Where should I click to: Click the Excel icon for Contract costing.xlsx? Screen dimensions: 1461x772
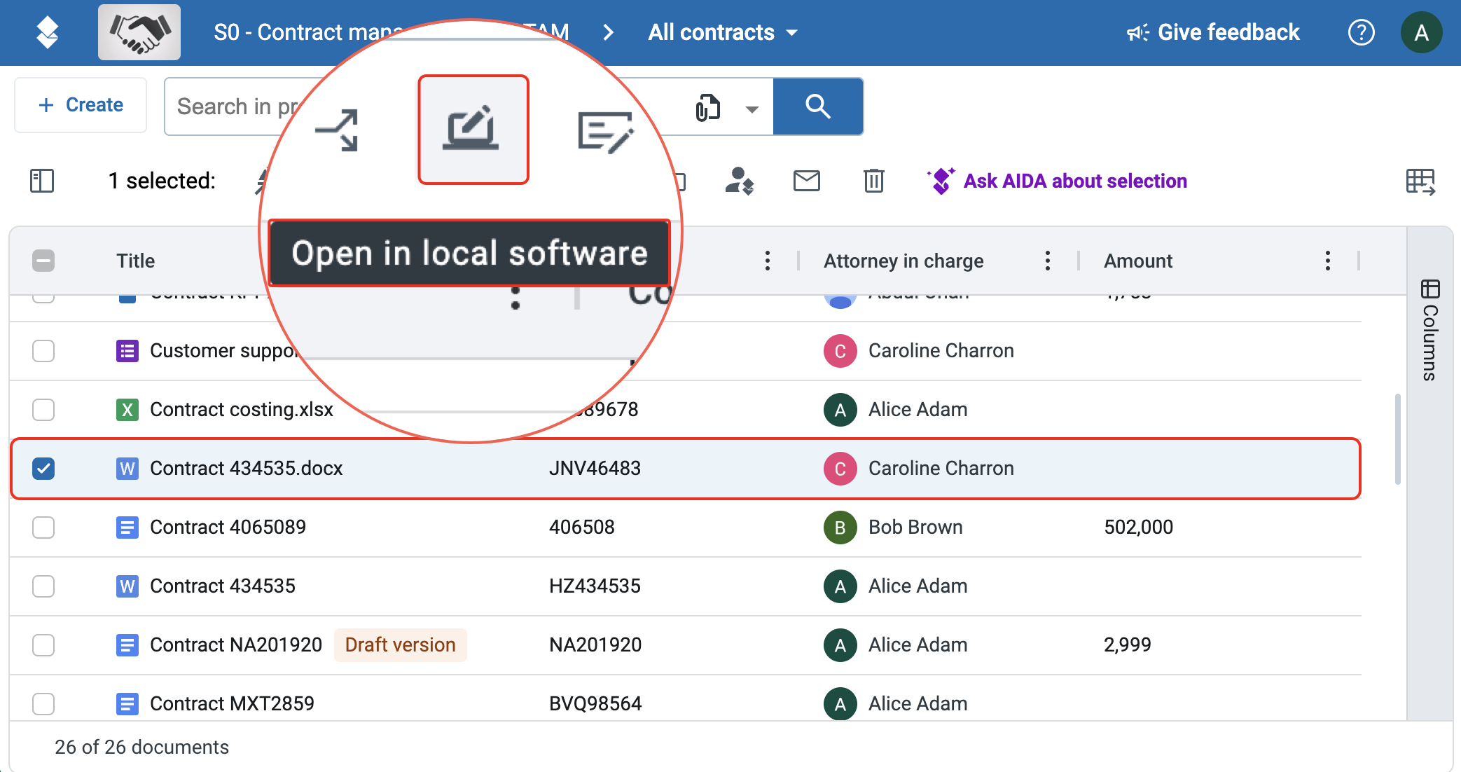click(127, 409)
